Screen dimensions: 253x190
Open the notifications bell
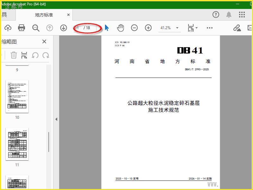pyautogui.click(x=229, y=15)
